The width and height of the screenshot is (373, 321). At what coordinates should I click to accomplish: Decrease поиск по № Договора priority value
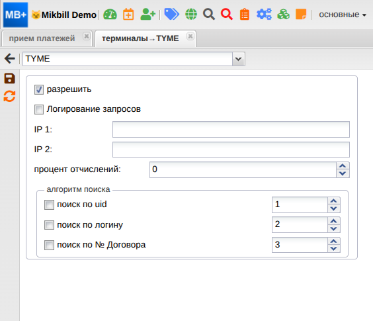click(333, 249)
